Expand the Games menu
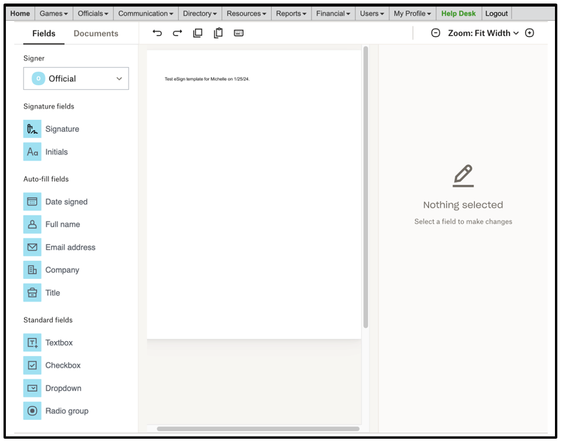562x444 pixels. click(54, 14)
